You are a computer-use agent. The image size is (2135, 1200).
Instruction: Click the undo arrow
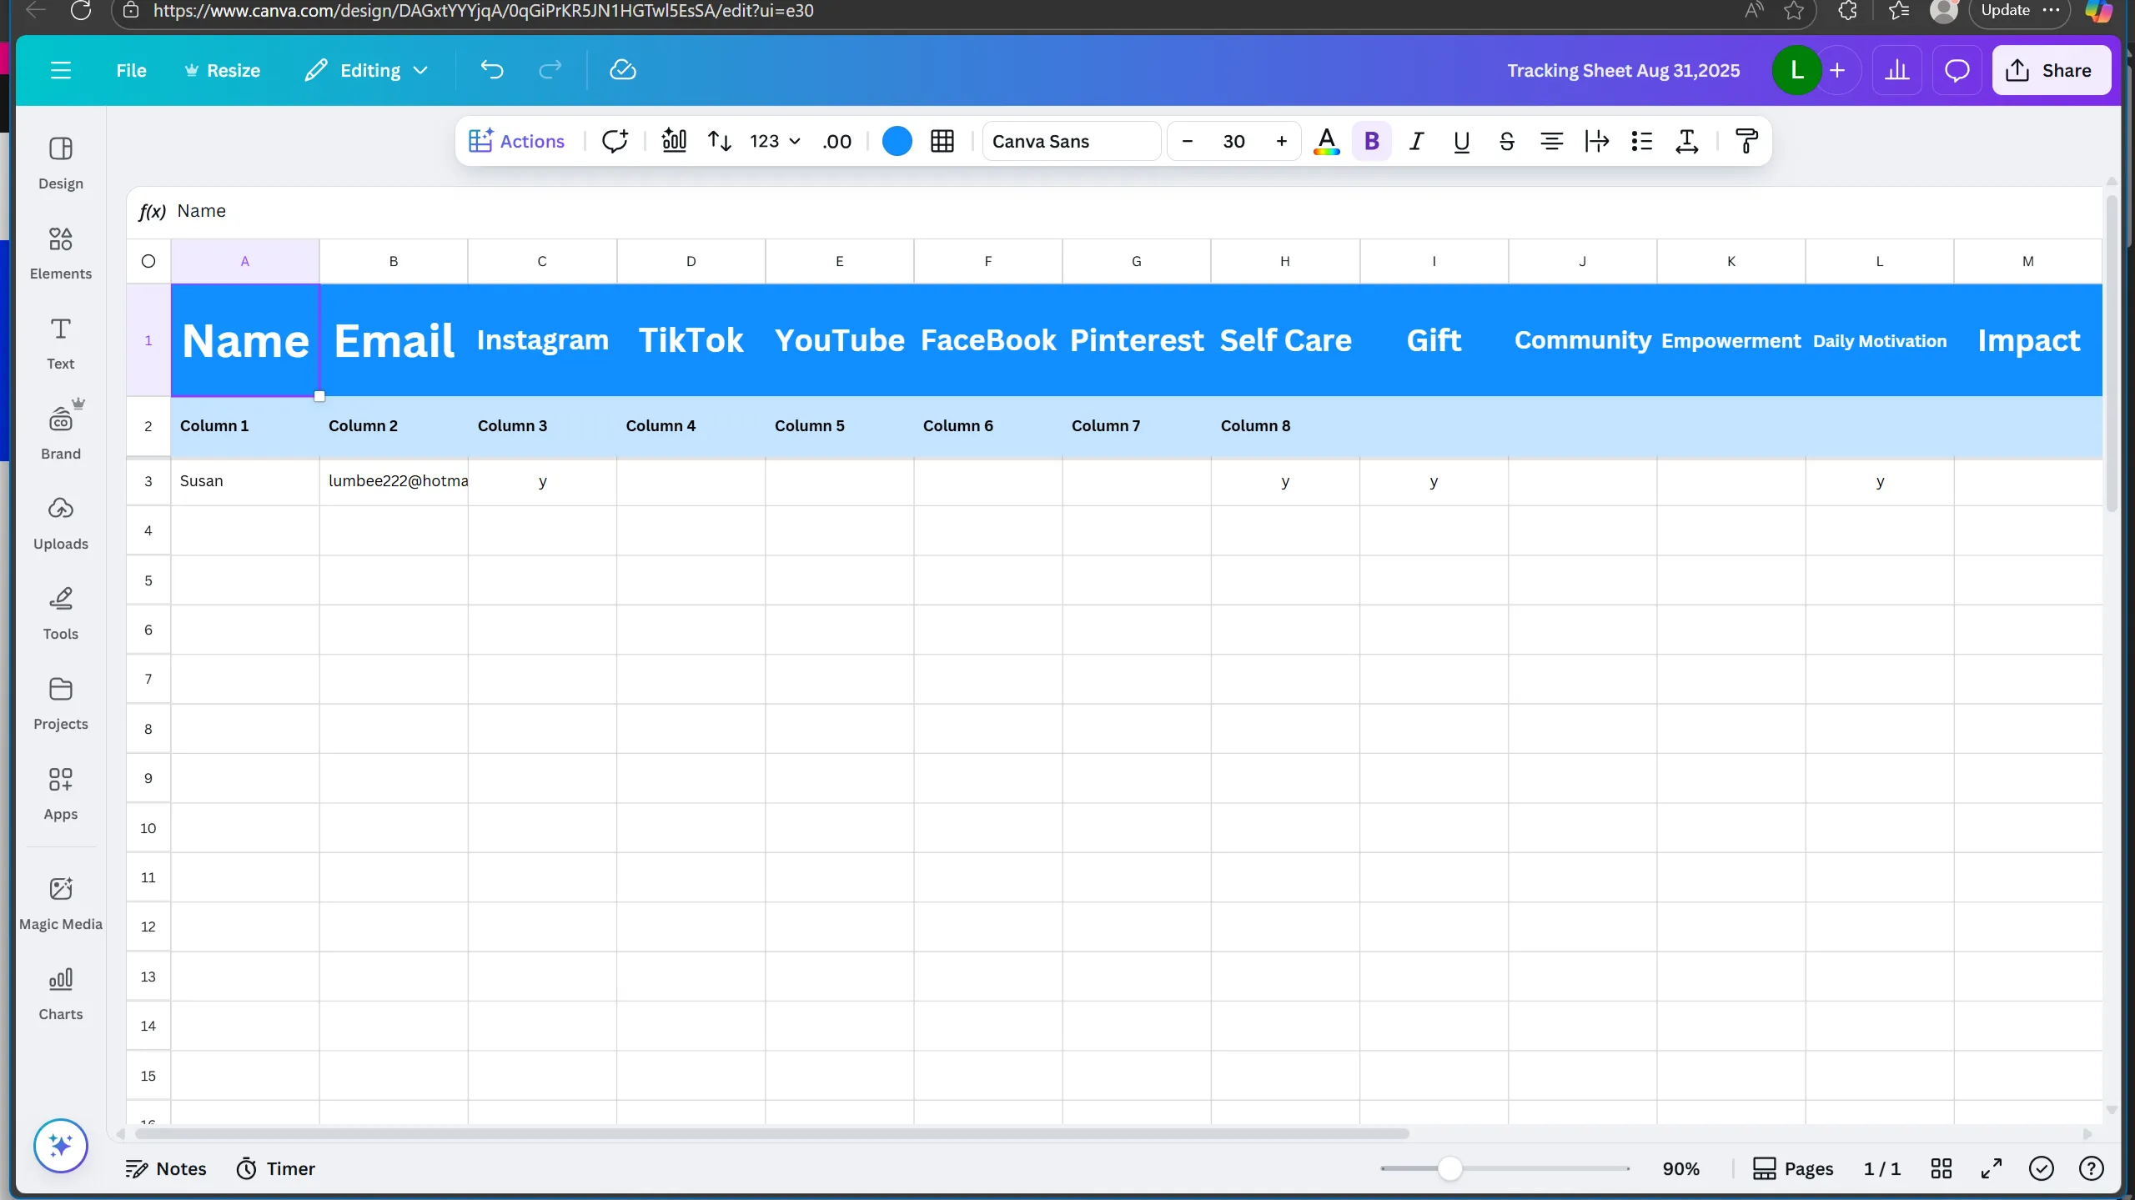(x=491, y=71)
